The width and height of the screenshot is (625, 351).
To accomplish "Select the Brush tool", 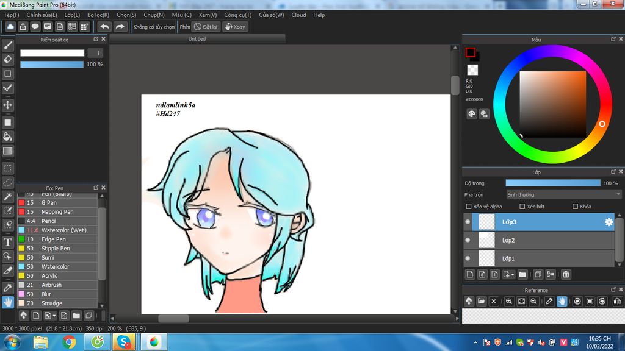I will [7, 45].
